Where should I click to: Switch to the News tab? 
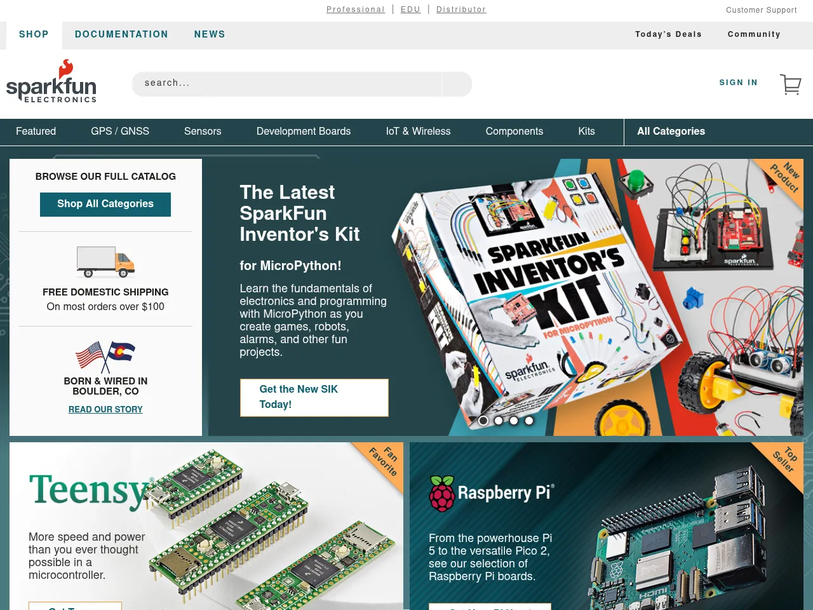[x=210, y=34]
